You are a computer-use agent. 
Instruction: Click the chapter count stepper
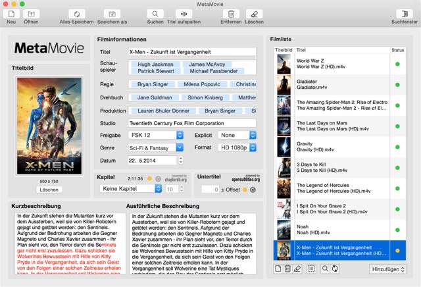coord(182,189)
